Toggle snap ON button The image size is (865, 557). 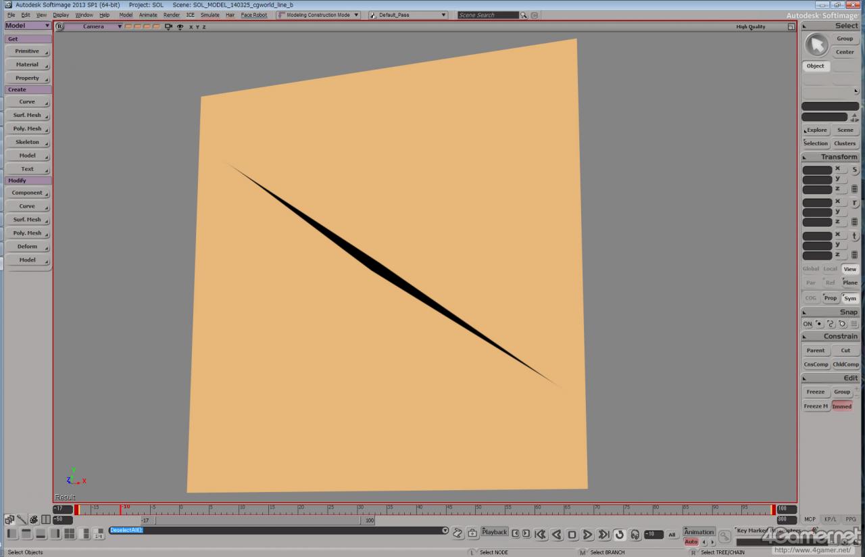(x=808, y=324)
